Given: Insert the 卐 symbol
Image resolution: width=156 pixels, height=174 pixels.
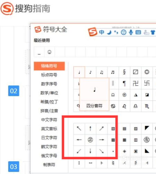Looking at the screenshot, I should coord(147,83).
